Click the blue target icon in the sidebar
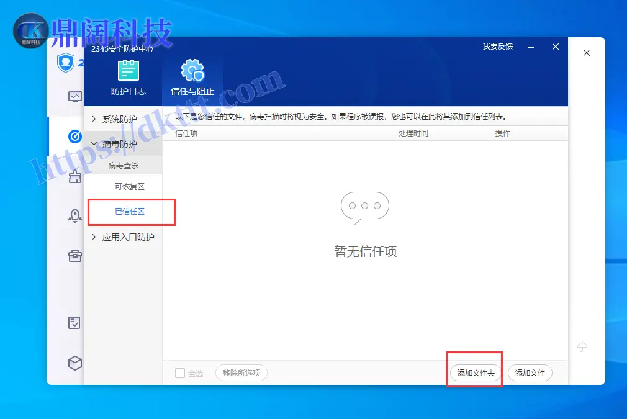 tap(75, 137)
